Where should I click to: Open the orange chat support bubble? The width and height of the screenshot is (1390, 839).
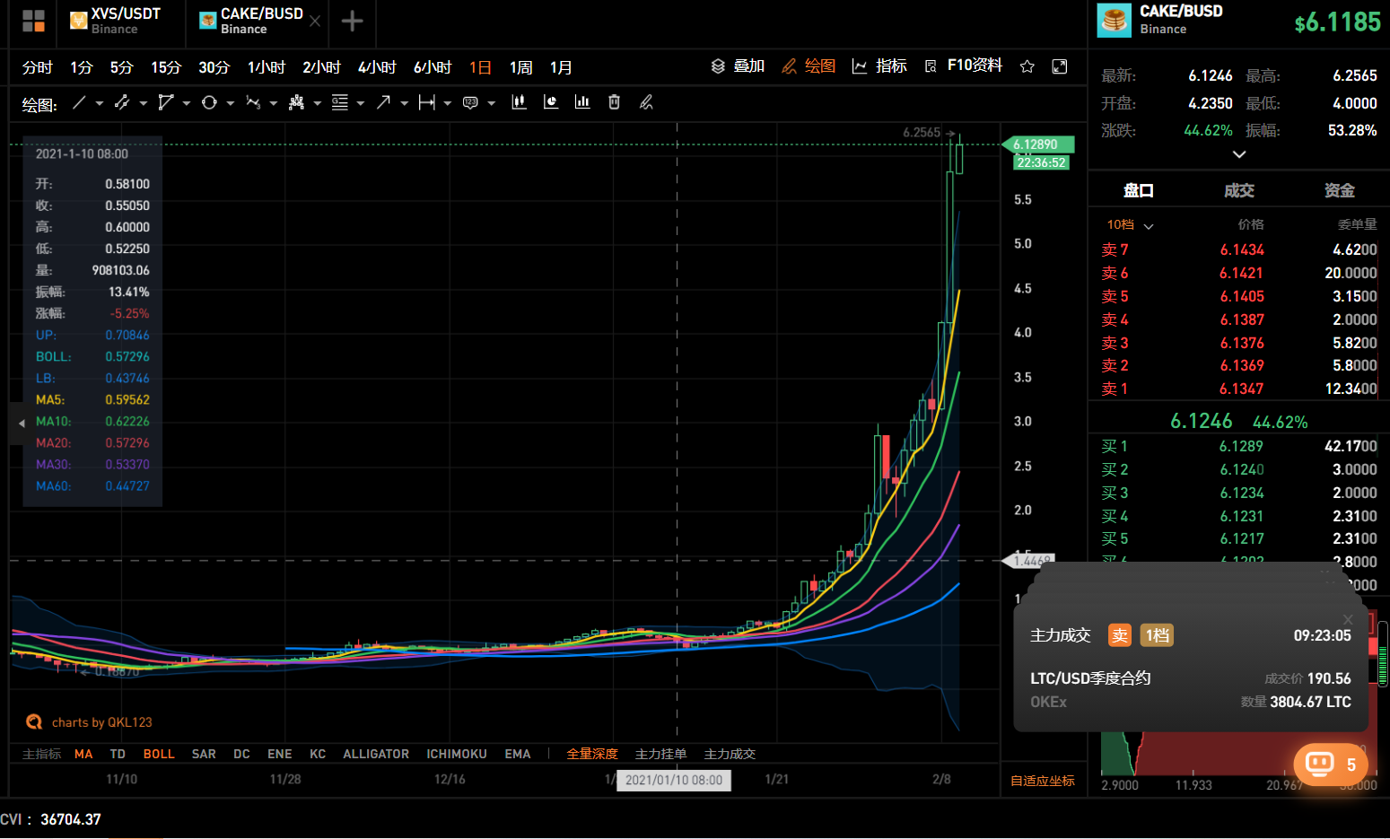coord(1330,765)
